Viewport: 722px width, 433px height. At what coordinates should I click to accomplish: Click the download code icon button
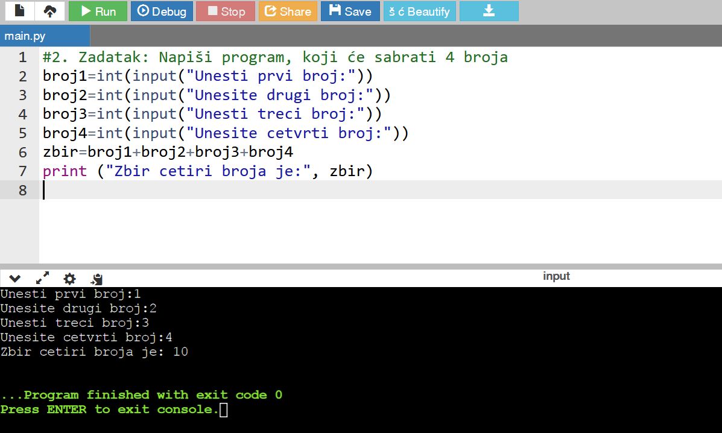(489, 11)
